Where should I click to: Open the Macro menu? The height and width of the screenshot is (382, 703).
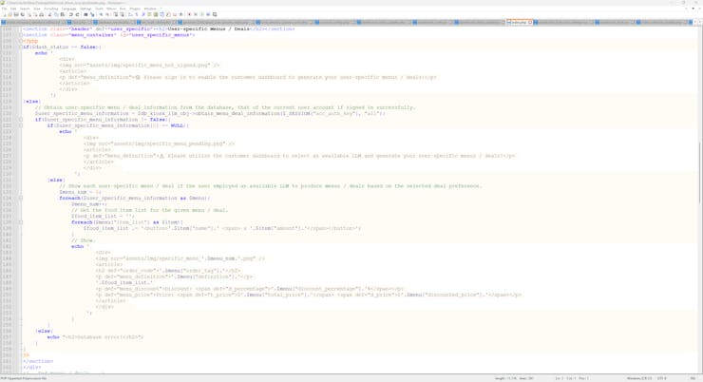pyautogui.click(x=111, y=9)
